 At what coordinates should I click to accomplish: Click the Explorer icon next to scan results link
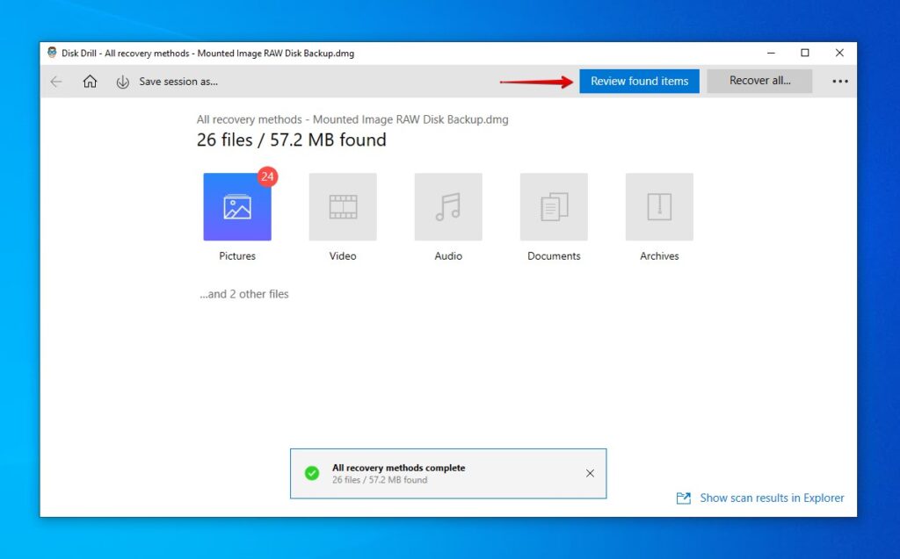(684, 498)
